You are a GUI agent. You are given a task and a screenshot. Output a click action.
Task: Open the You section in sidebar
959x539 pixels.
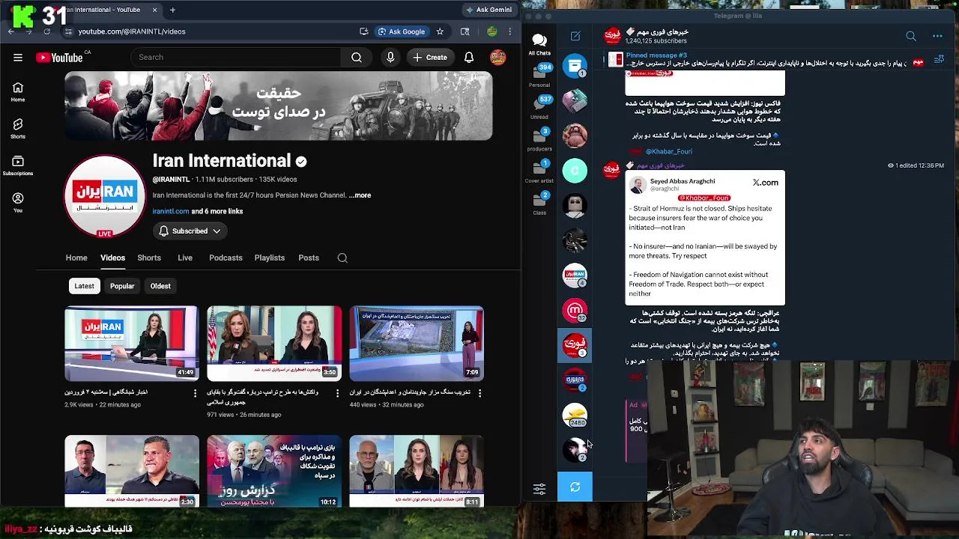(18, 202)
